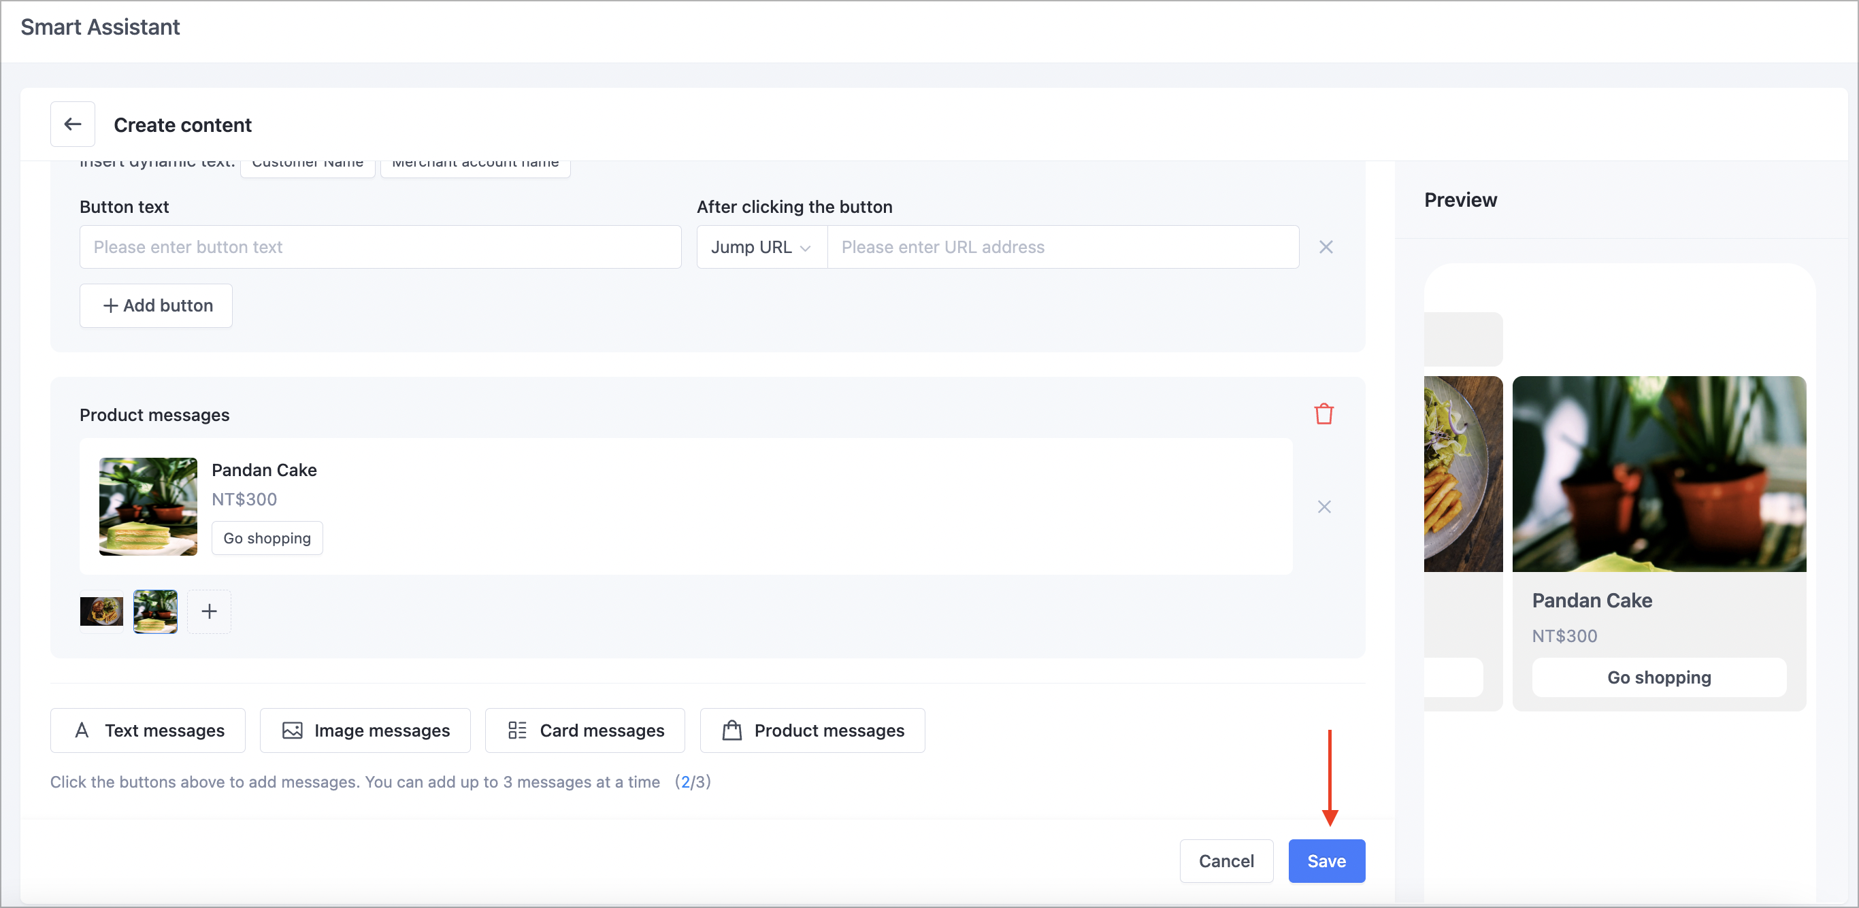Viewport: 1859px width, 908px height.
Task: Click the 'After clicking the button' label
Action: pos(795,207)
